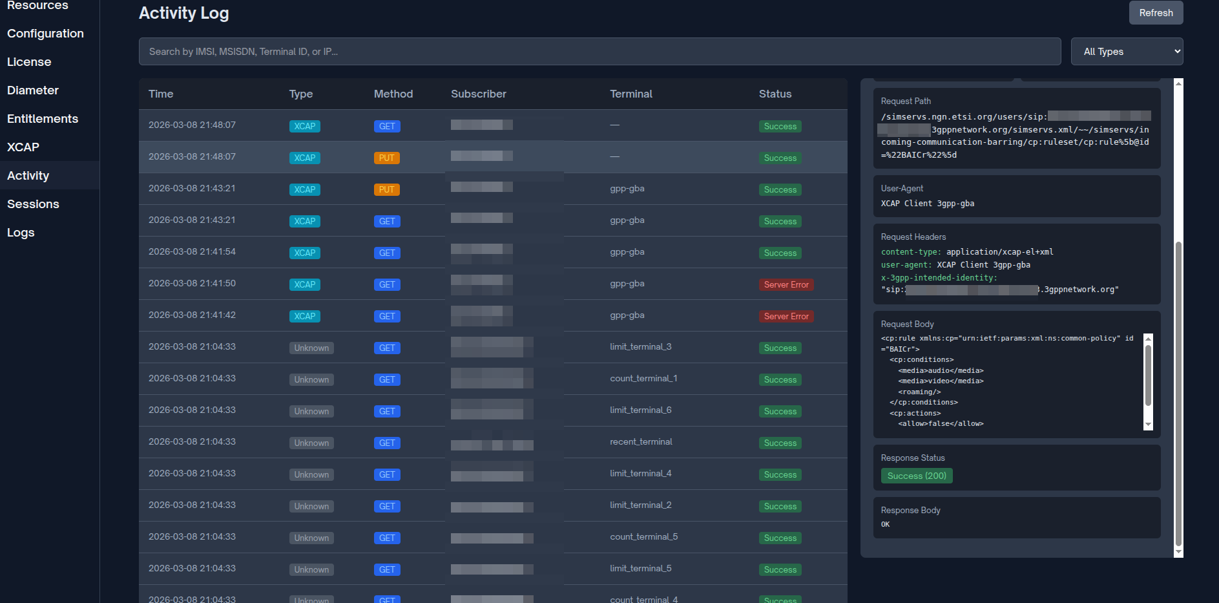The height and width of the screenshot is (603, 1219).
Task: Click the PUT badge at 21:43:21
Action: pos(386,190)
